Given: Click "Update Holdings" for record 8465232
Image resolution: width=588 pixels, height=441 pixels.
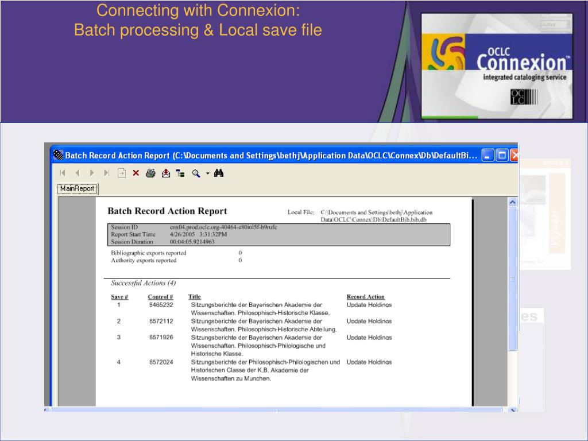Looking at the screenshot, I should point(369,305).
